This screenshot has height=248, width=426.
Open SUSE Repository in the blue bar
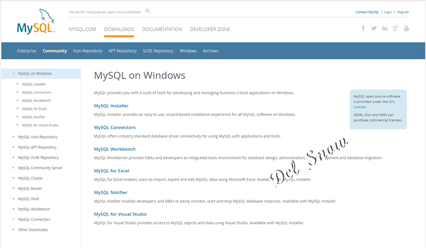(x=158, y=50)
